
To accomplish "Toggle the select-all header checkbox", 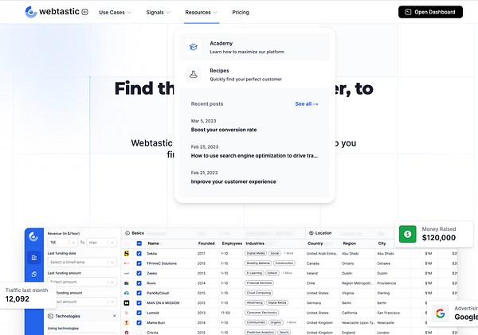I will coord(139,243).
